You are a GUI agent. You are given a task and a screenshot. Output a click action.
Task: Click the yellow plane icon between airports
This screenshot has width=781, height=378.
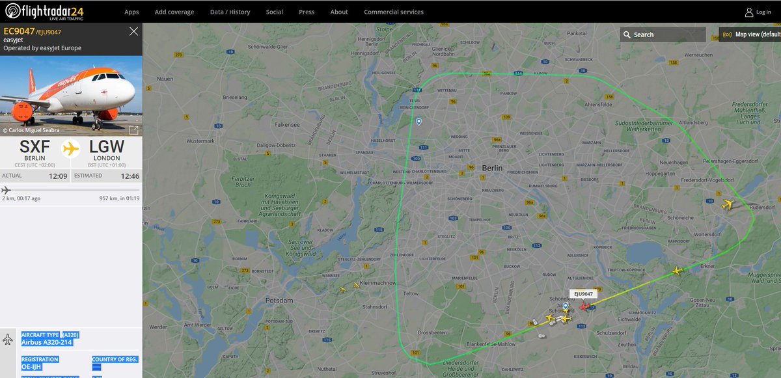(70, 149)
